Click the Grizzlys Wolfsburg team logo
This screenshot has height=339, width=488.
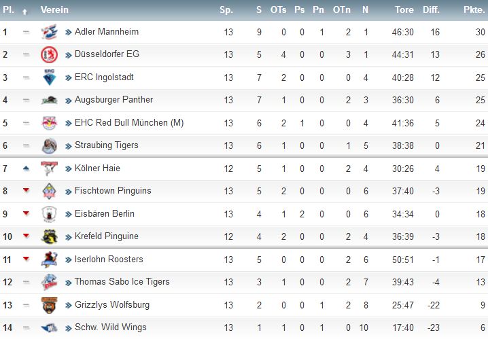[x=49, y=305]
